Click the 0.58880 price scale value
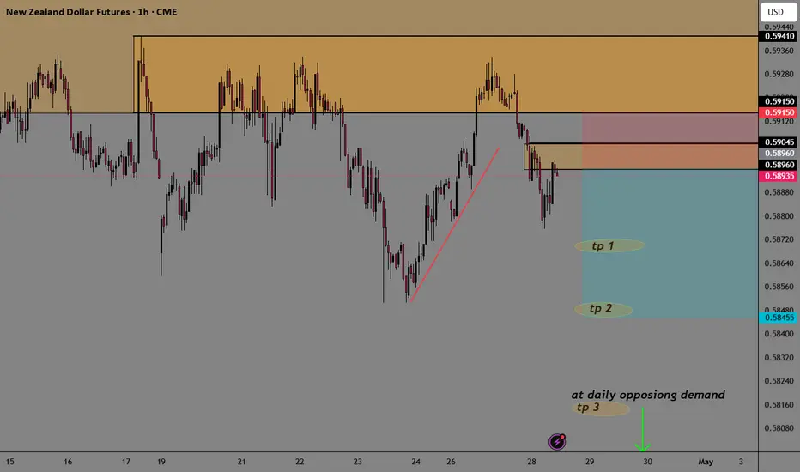The height and width of the screenshot is (472, 800). [x=779, y=192]
